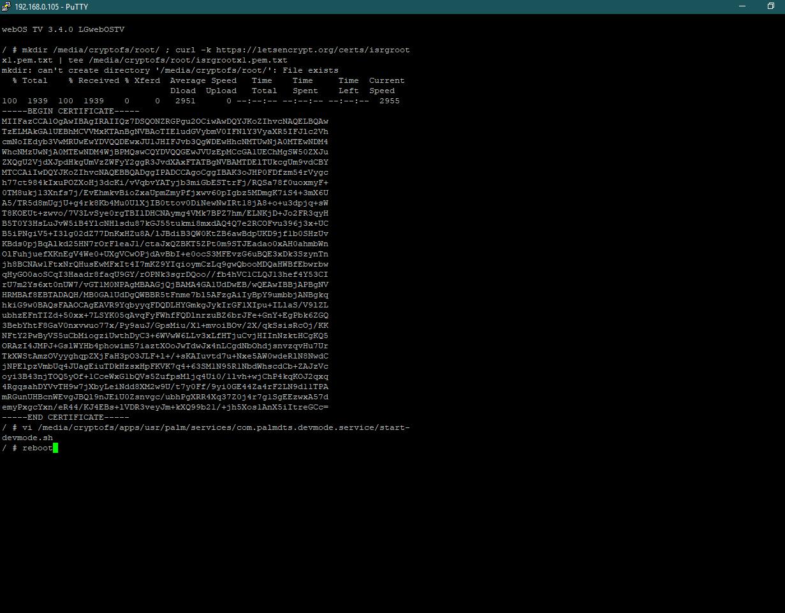Click the certificate line starting cmNoIEdyb3Vw

point(165,142)
